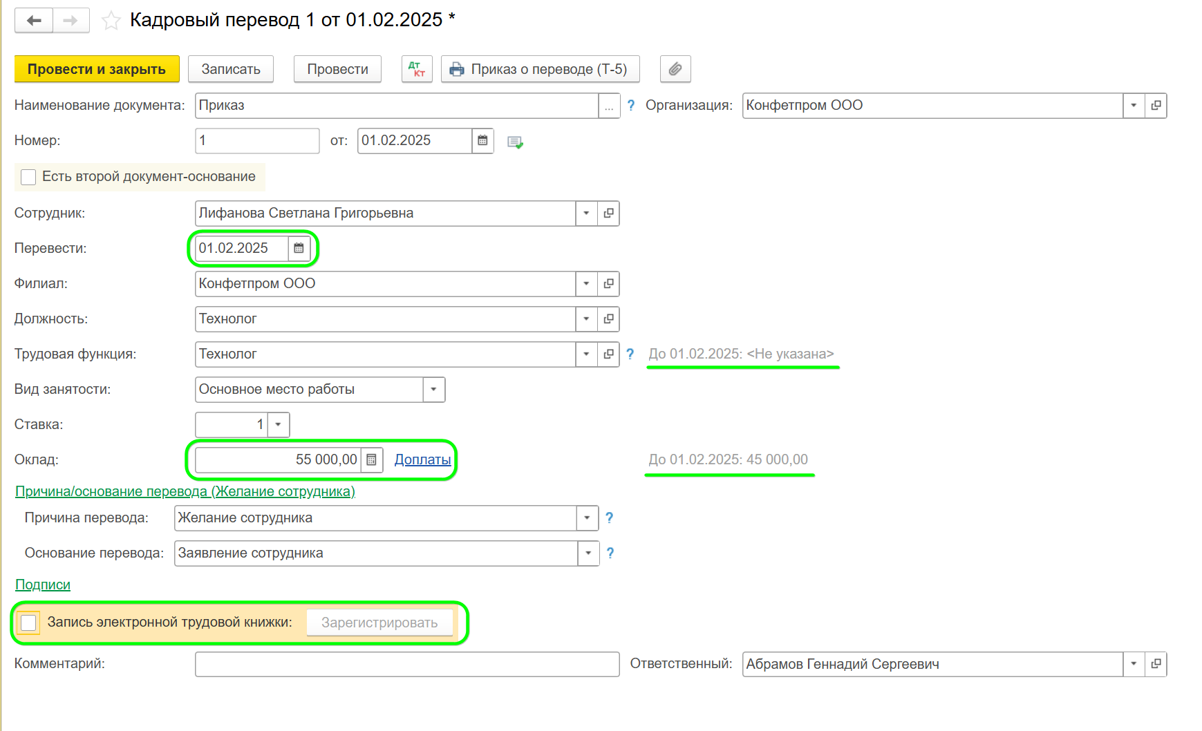Go back with the left arrow button
This screenshot has height=731, width=1202.
[34, 21]
